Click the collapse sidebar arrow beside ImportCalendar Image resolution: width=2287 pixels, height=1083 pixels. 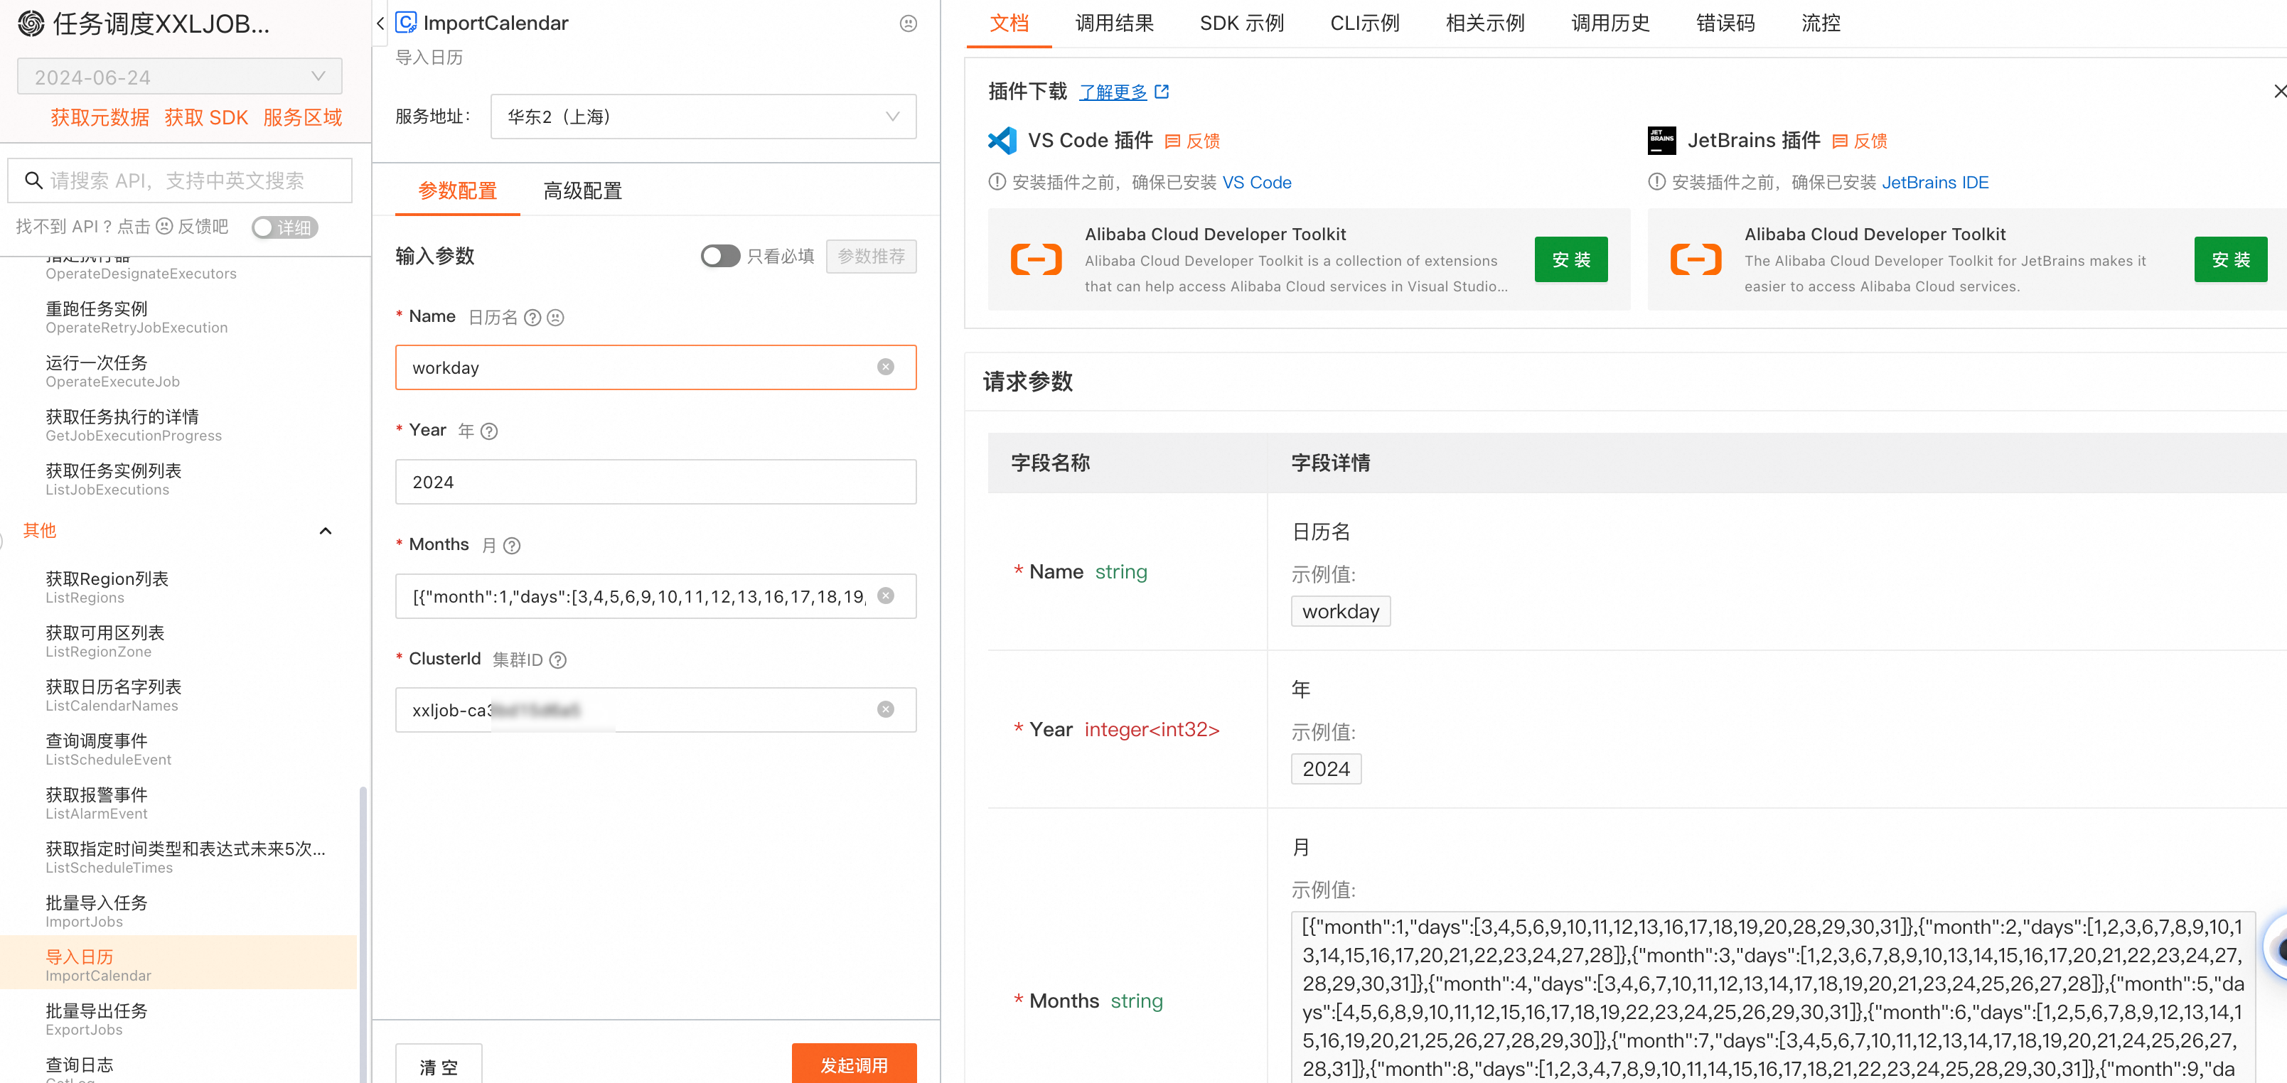[x=380, y=24]
